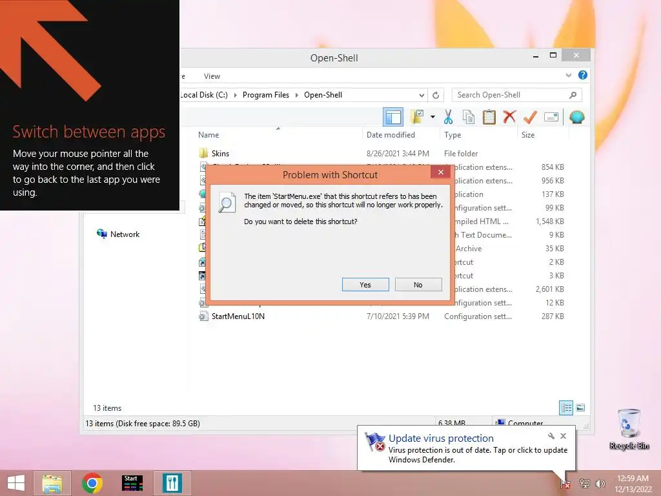Select Program Files in the address path

point(265,95)
